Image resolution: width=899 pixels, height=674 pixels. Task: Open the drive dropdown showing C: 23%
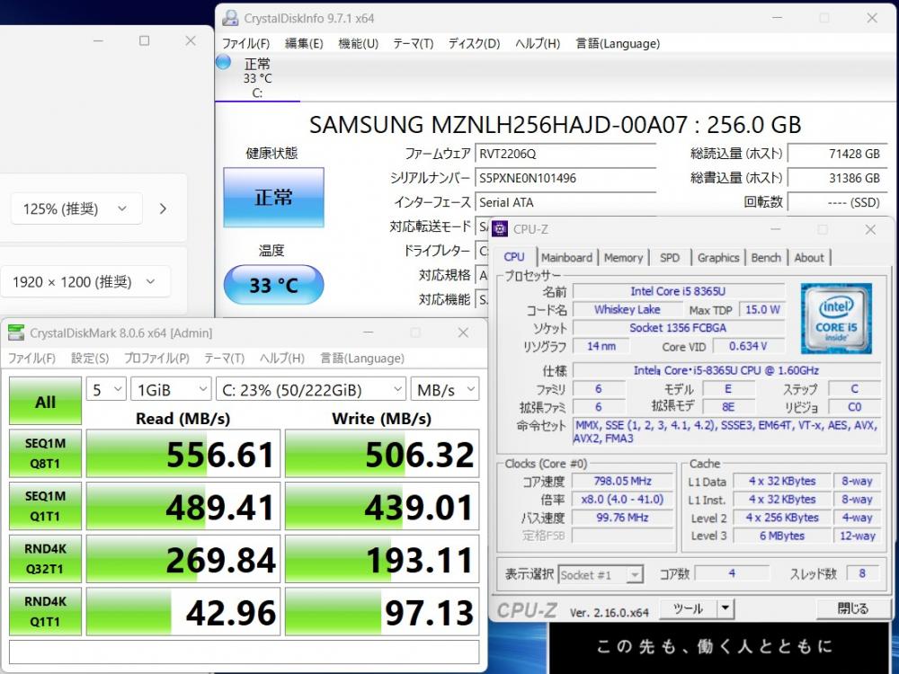pos(311,390)
